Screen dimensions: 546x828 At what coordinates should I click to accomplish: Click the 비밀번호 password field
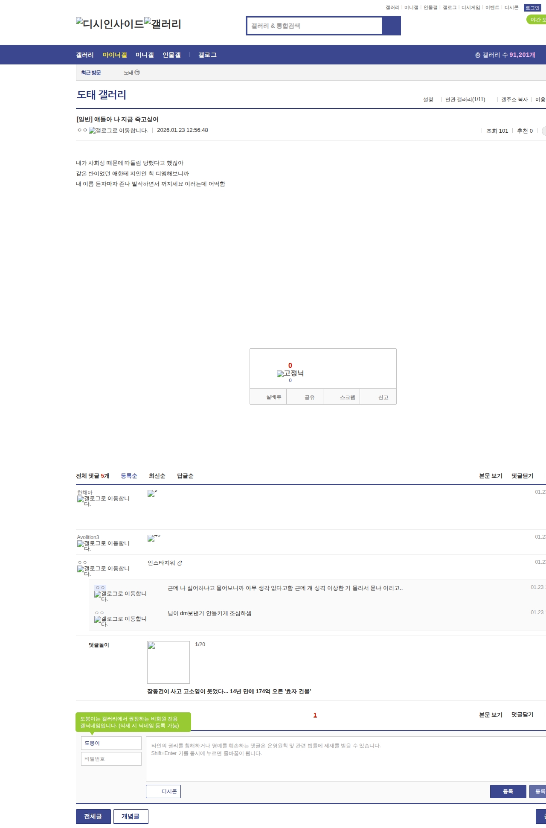[x=111, y=759]
